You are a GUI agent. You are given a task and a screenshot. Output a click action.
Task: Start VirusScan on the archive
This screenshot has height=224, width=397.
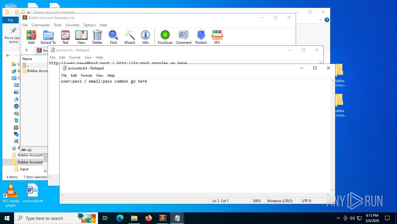point(165,37)
